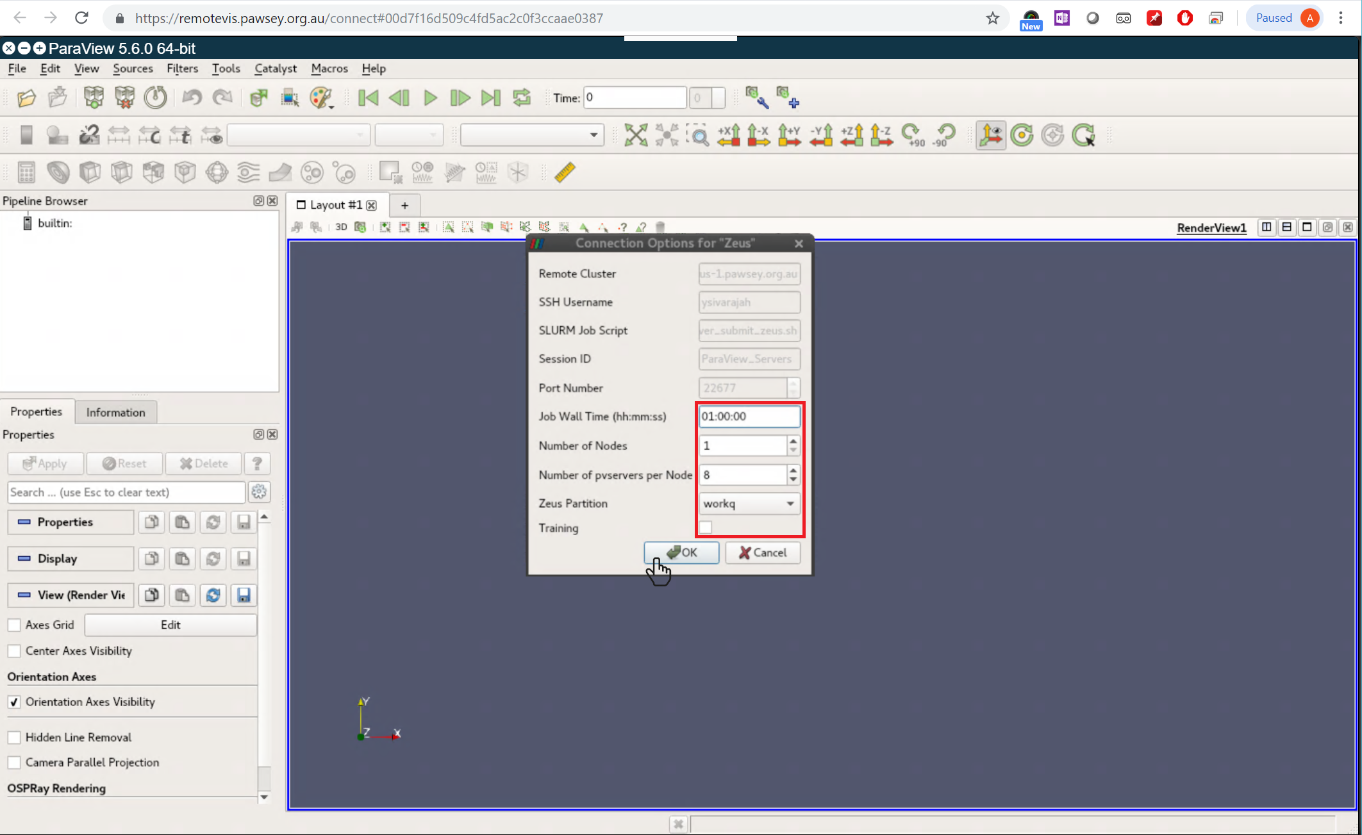Rotate view 90 degrees clockwise
Viewport: 1362px width, 835px height.
tap(913, 135)
